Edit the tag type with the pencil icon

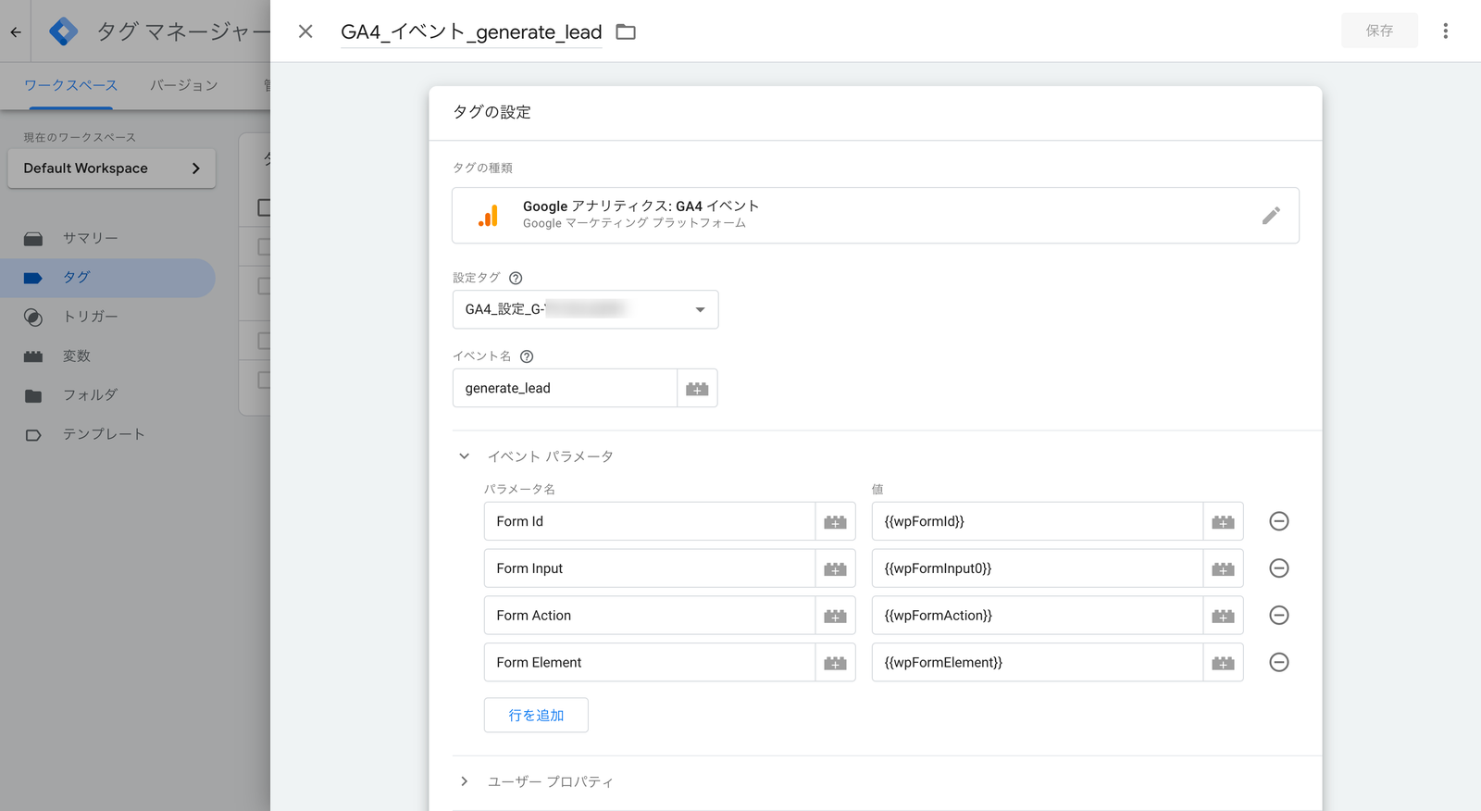tap(1271, 216)
